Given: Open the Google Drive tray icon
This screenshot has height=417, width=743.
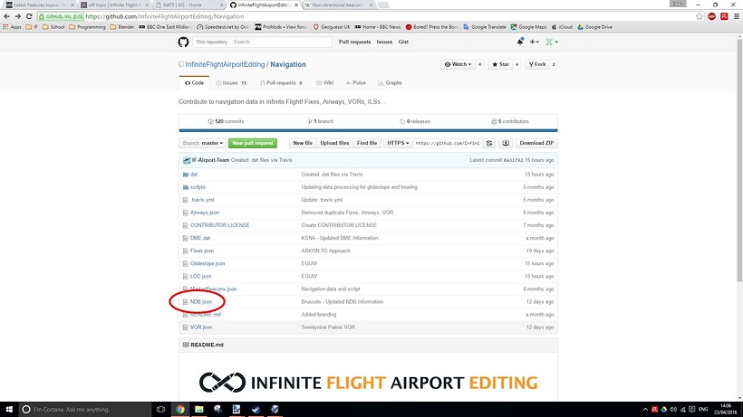Looking at the screenshot, I should coord(664,410).
